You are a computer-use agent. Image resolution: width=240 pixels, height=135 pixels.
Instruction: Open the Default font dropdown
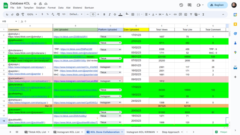(76, 14)
